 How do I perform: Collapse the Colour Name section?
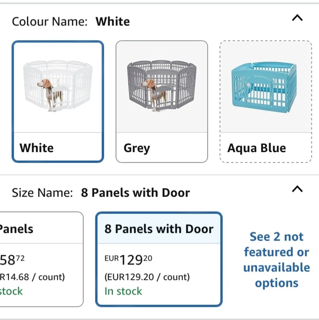pyautogui.click(x=297, y=18)
